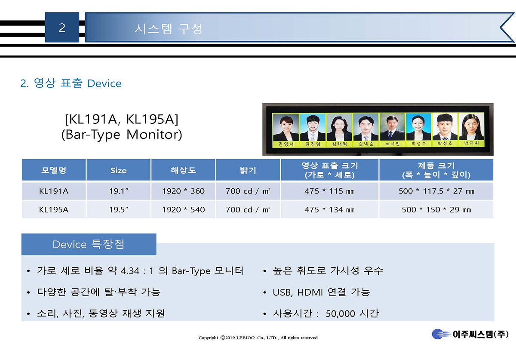
Task: Click the 밝기 table header cell
Action: (248, 170)
